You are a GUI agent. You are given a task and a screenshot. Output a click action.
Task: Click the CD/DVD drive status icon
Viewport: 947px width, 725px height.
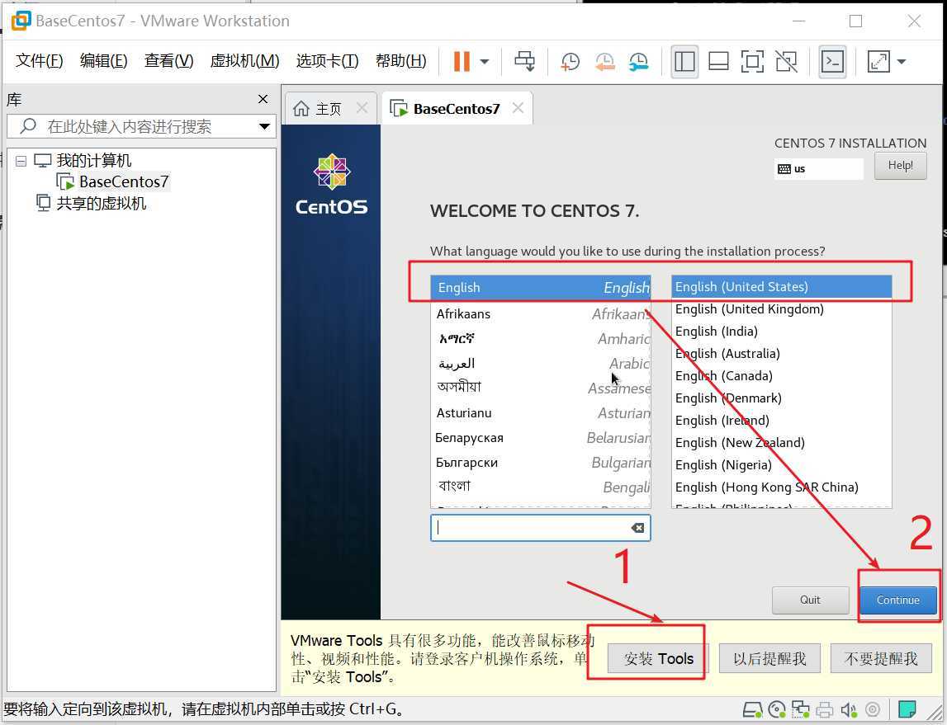(777, 710)
